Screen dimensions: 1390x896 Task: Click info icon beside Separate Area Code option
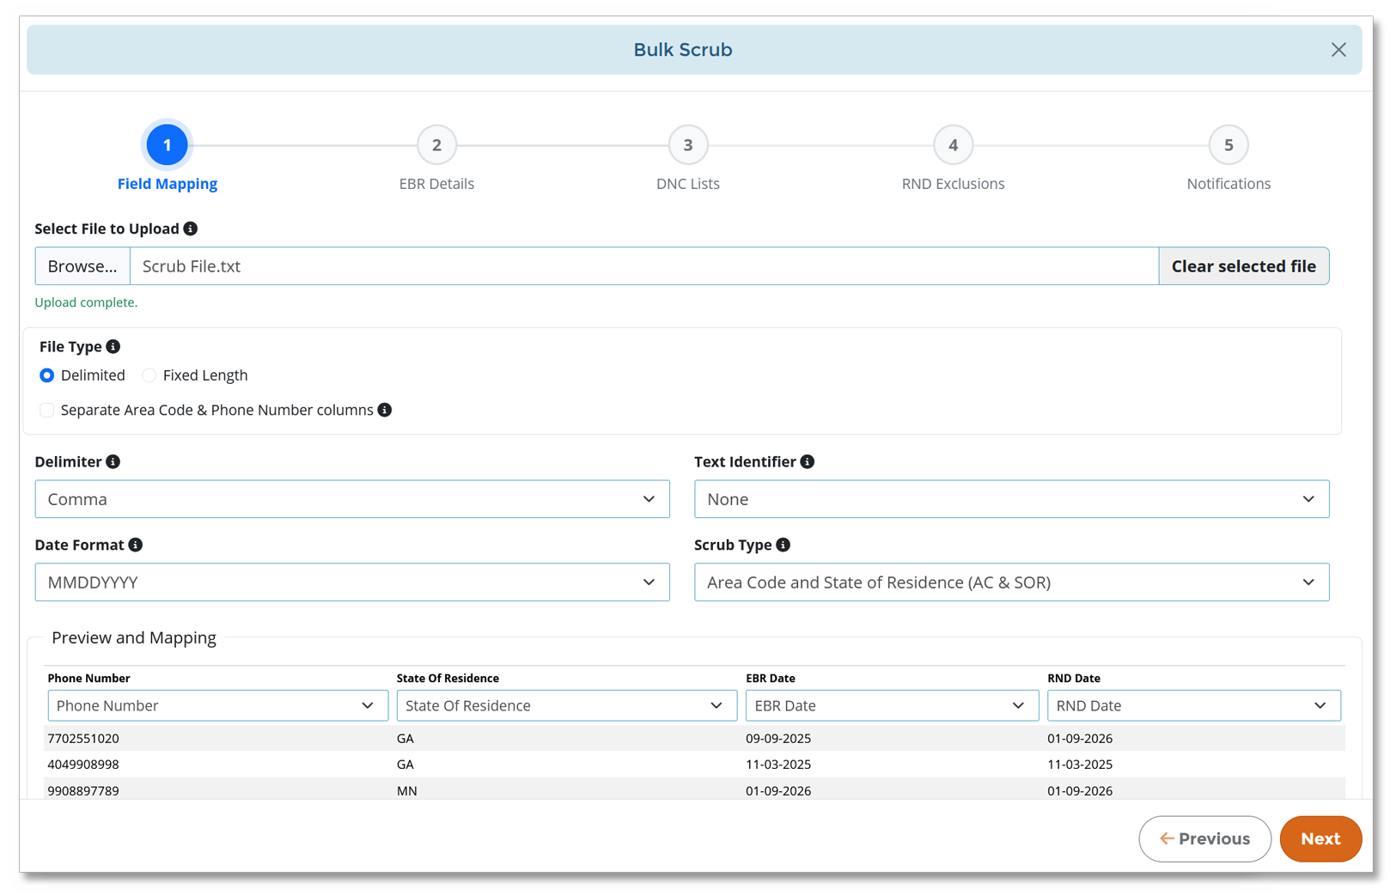[x=385, y=410]
